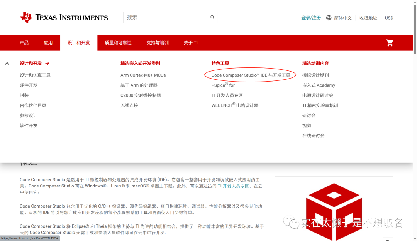Click the search magnifier icon
The image size is (417, 241).
click(x=212, y=17)
